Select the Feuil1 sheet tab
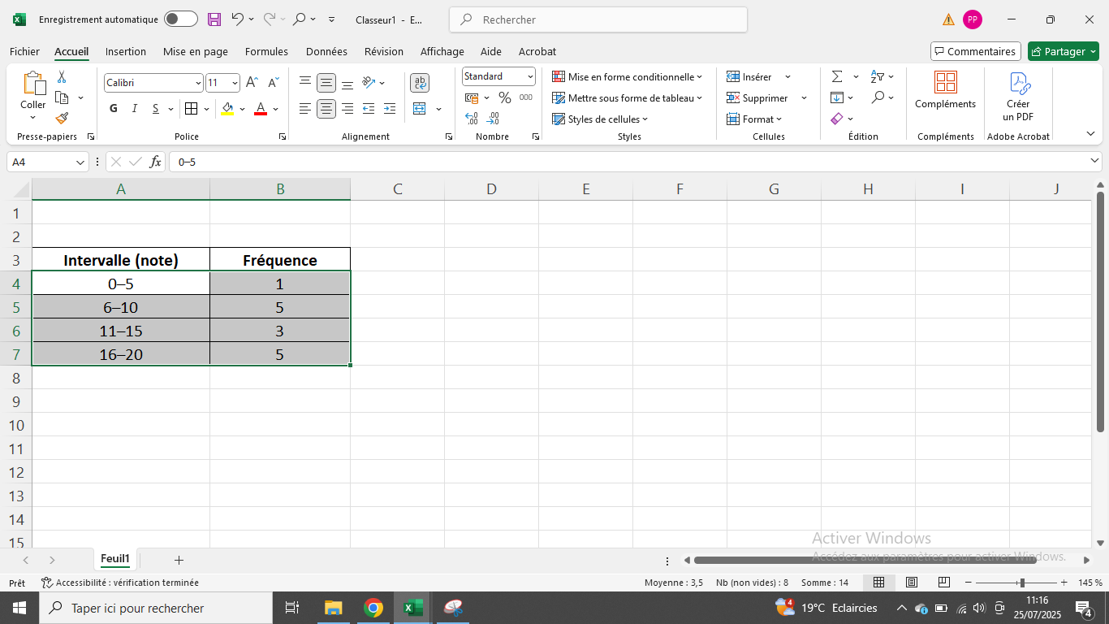1109x624 pixels. pos(115,559)
